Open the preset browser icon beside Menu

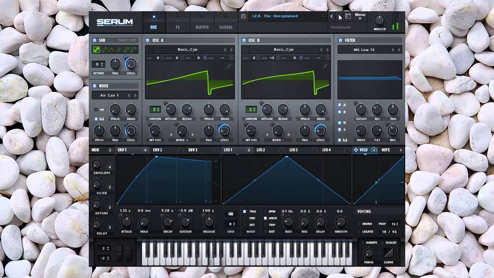pyautogui.click(x=348, y=16)
